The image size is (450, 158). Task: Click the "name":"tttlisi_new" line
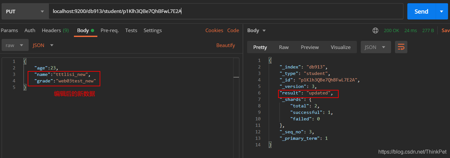(62, 74)
